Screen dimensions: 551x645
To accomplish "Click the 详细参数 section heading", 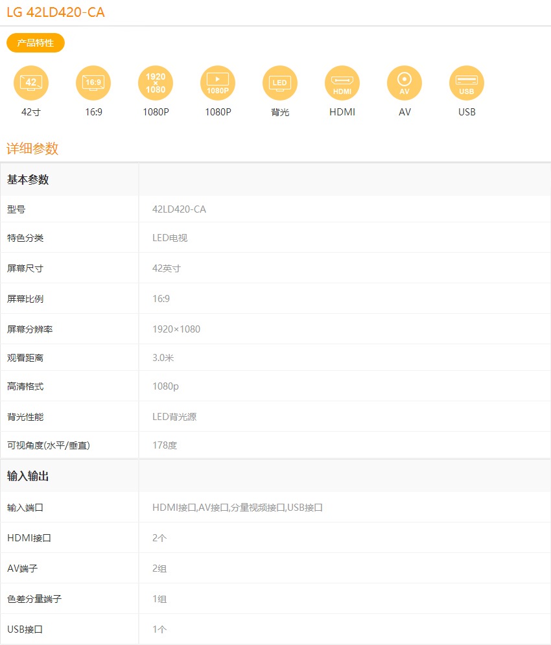I will tap(32, 148).
